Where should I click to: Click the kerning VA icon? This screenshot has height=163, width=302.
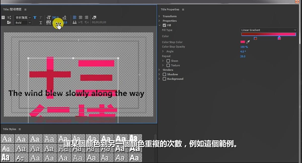[49, 22]
